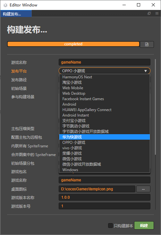Click the desktop icon browse ellipsis button
Viewport: 161px width, 235px height.
143,189
